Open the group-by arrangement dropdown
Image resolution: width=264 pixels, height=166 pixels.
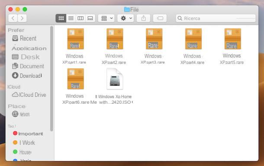tap(106, 18)
